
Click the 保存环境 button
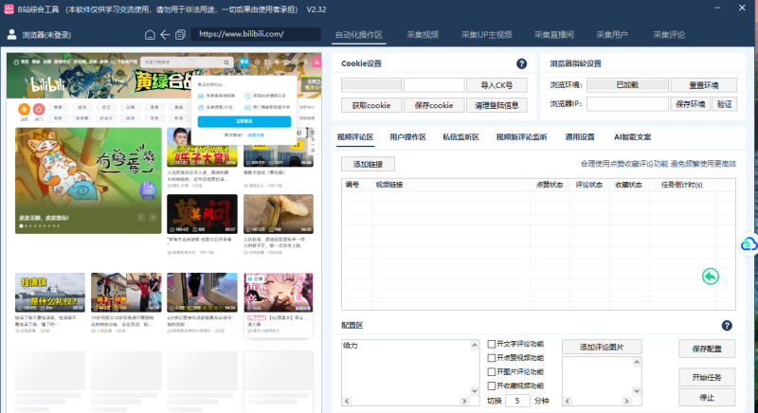click(690, 104)
